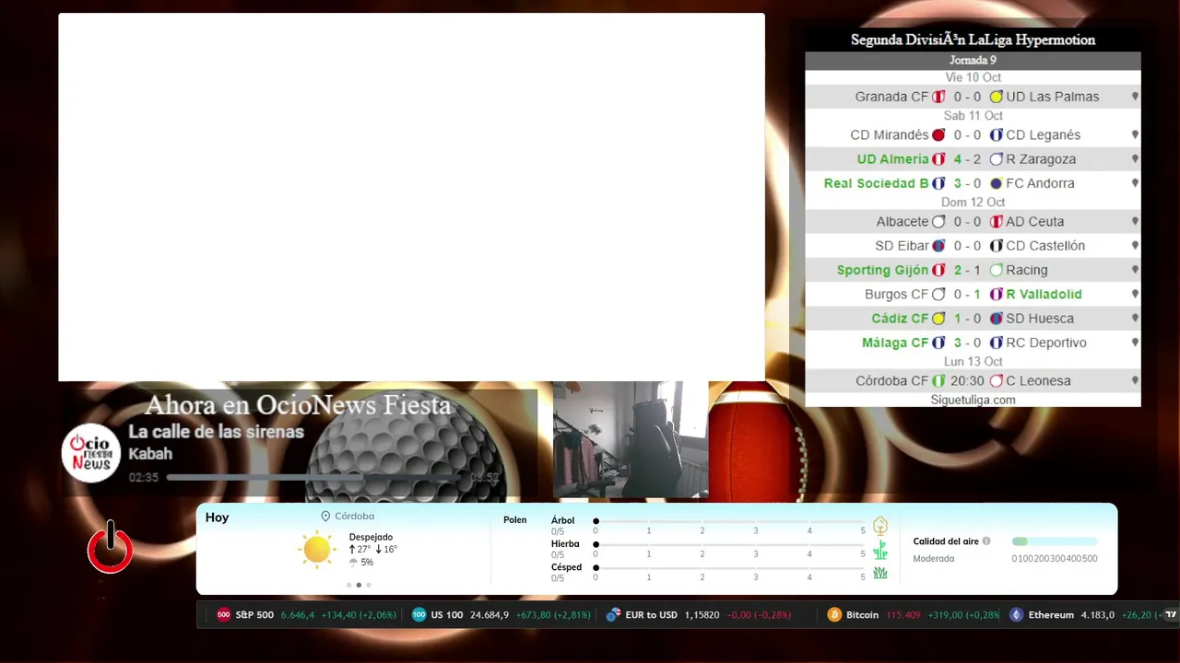Screen dimensions: 1180x663
Task: Click the sun weather icon
Action: [316, 549]
